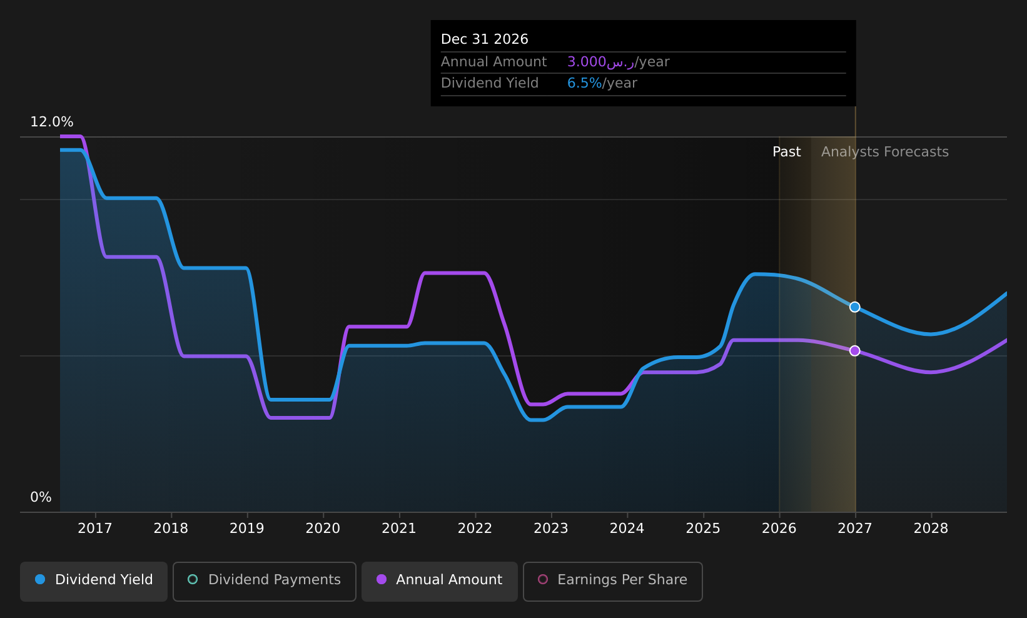Toggle the Annual Amount legend series

coord(440,582)
